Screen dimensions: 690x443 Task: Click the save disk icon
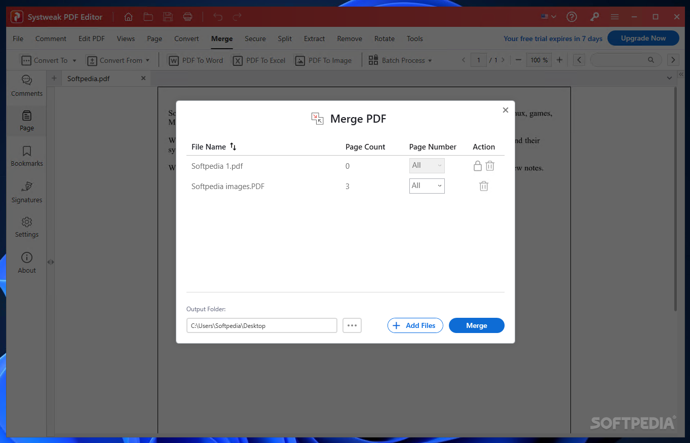click(x=168, y=17)
